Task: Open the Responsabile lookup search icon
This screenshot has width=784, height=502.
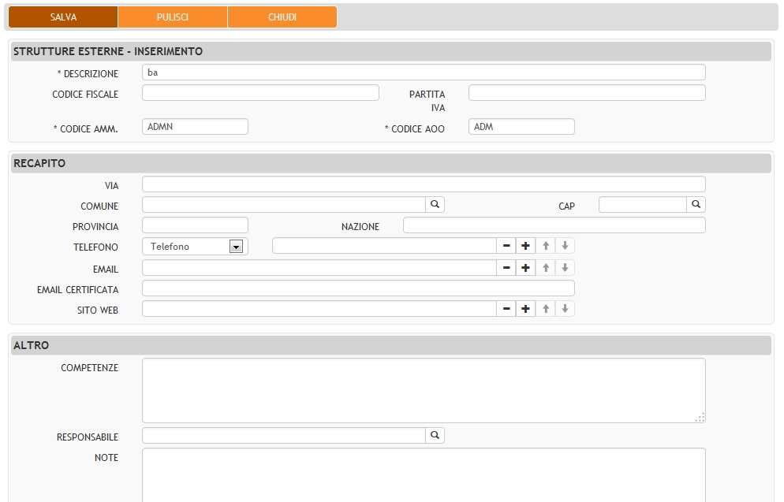Action: [x=435, y=435]
